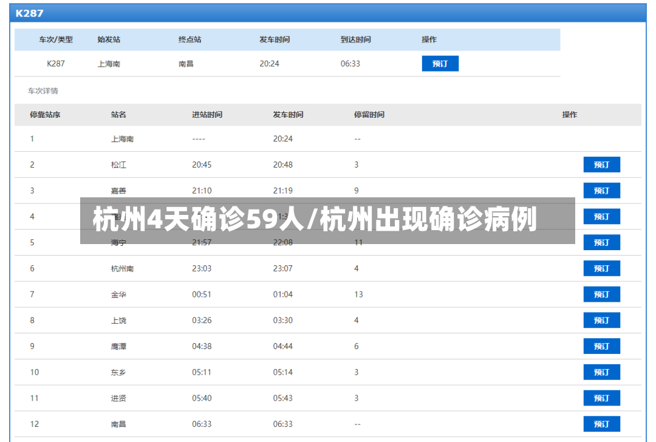Click arrival time 06:33 in summary row
656x442 pixels.
350,64
